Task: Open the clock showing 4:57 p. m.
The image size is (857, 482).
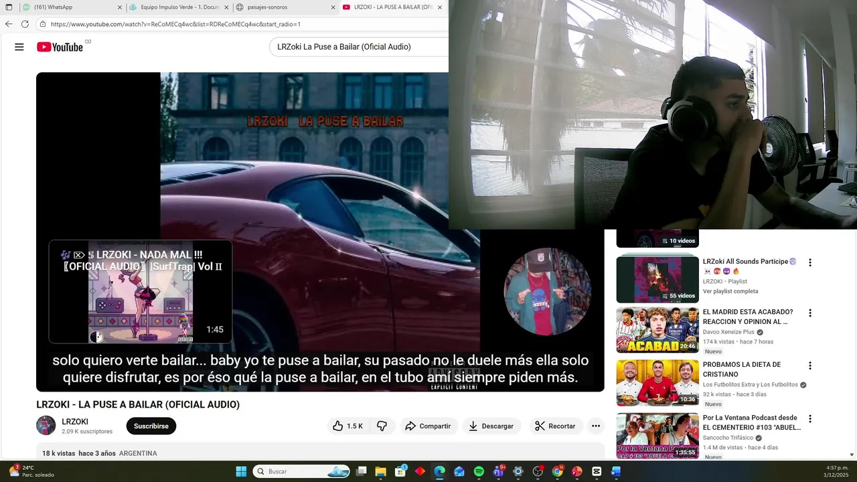Action: (837, 471)
